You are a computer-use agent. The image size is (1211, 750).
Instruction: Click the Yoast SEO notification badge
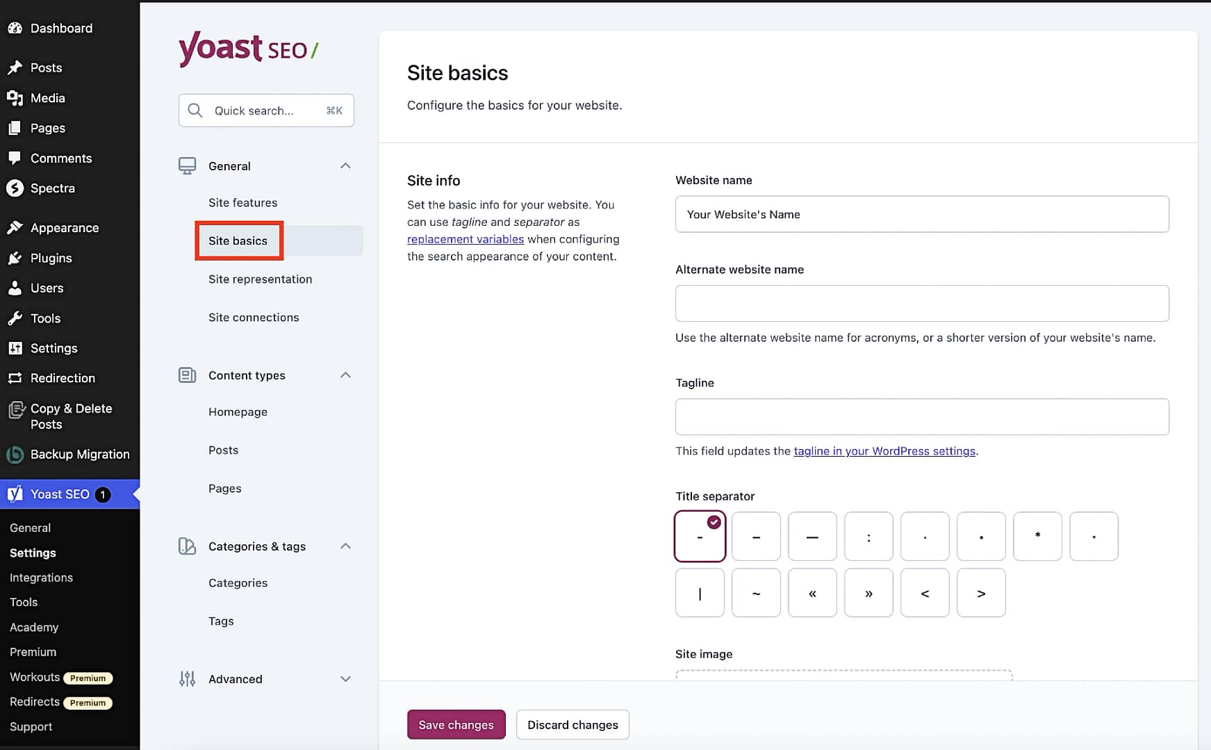[x=103, y=494]
